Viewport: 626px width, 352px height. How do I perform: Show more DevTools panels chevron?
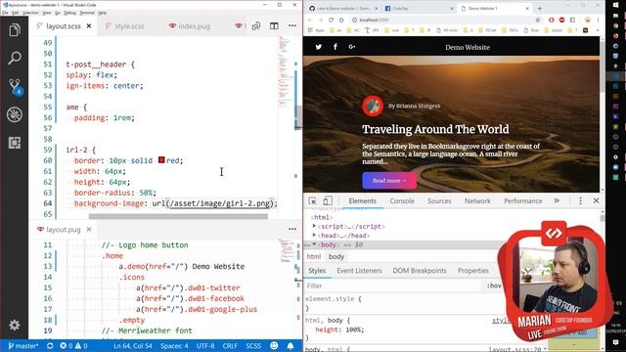557,200
